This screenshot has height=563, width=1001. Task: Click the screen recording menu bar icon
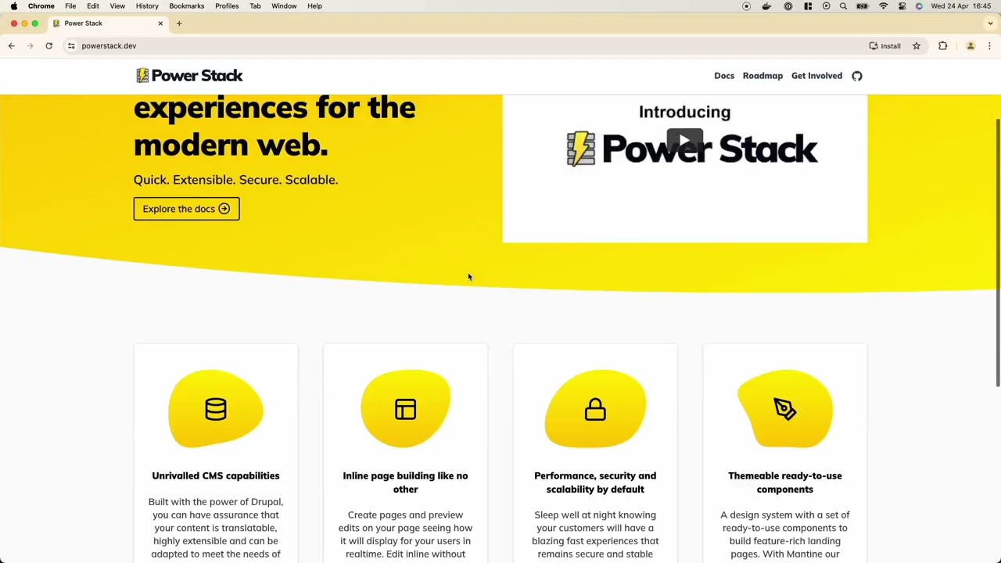(x=747, y=6)
